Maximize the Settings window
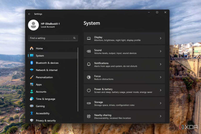This screenshot has width=201, height=134. point(157,12)
